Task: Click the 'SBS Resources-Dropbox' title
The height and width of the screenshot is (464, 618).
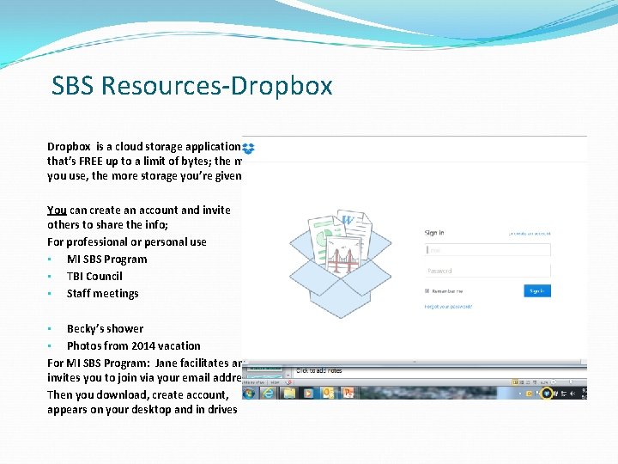Action: [192, 85]
